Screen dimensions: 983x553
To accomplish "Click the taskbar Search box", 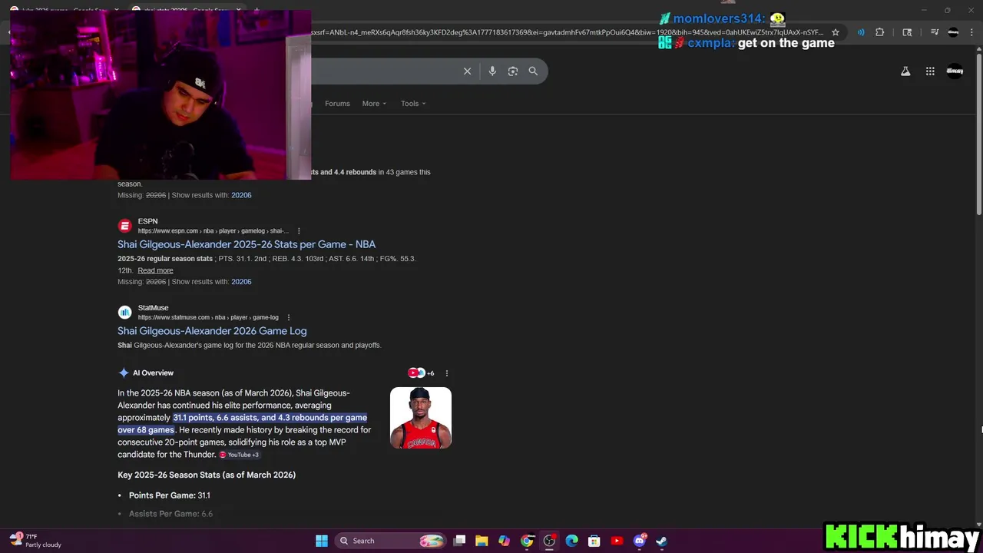I will pyautogui.click(x=391, y=541).
